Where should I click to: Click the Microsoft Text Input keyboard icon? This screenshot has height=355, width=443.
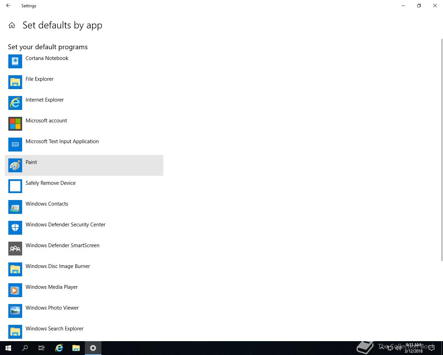pos(15,145)
